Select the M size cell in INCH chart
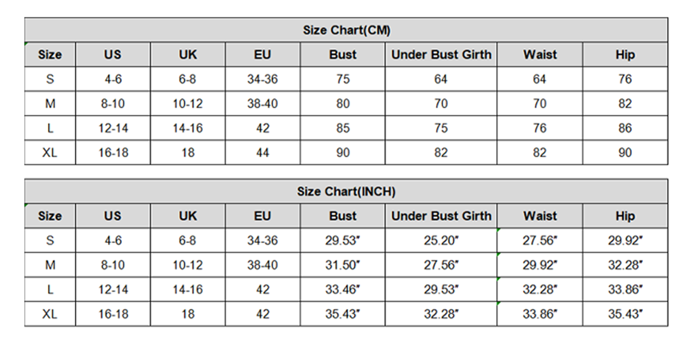This screenshot has width=688, height=344. tap(50, 265)
